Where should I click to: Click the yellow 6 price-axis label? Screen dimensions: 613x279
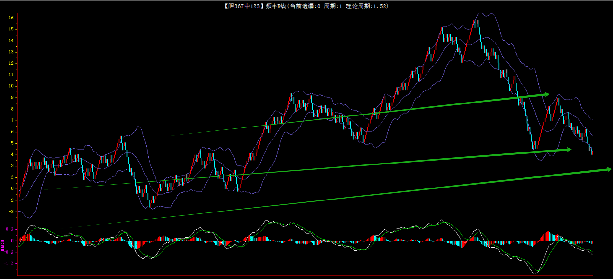pyautogui.click(x=12, y=132)
